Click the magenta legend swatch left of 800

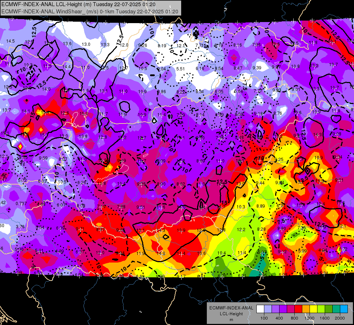click(x=291, y=309)
